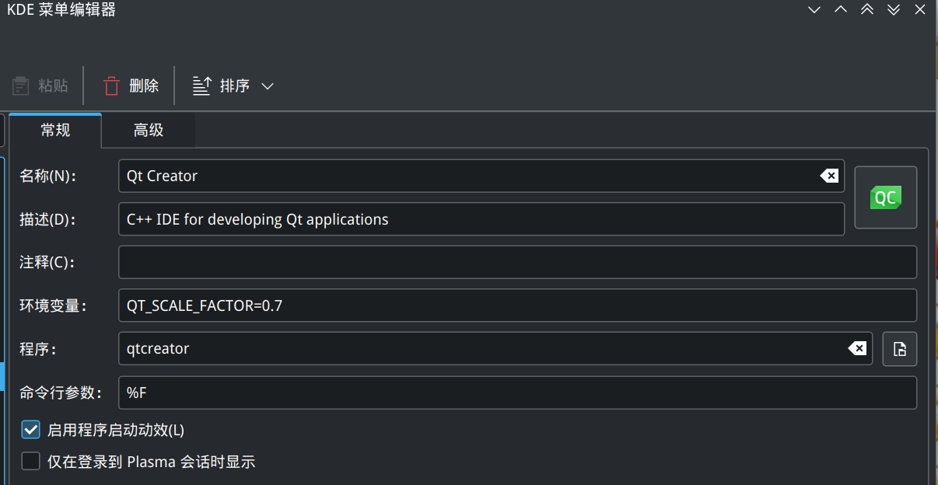
Task: Click the Sort toolbar icon
Action: [x=202, y=85]
